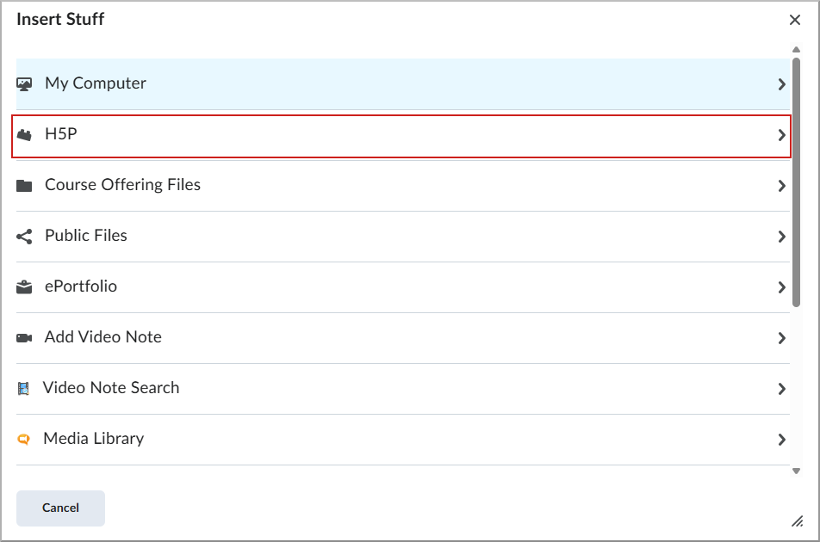Open Course Offering Files chevron arrow
The image size is (820, 542).
click(781, 186)
